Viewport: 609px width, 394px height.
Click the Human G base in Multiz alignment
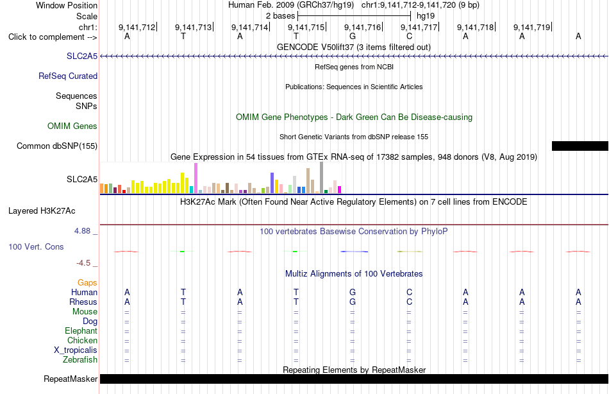(353, 292)
